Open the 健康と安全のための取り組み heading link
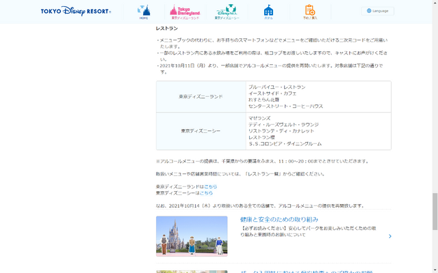The height and width of the screenshot is (273, 438). click(x=279, y=220)
